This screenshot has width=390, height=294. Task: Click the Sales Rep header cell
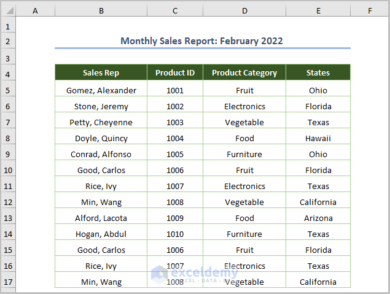[101, 73]
